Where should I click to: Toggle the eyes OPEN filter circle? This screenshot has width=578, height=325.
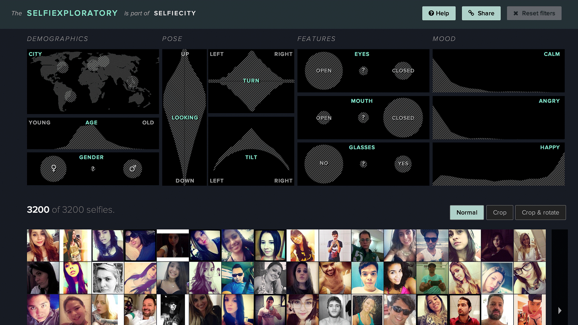point(324,71)
